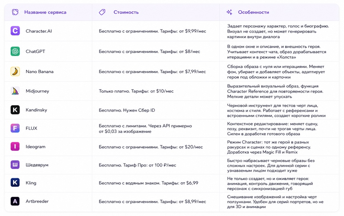Select the Nano Banana banana icon
This screenshot has height=216, width=344.
15,71
